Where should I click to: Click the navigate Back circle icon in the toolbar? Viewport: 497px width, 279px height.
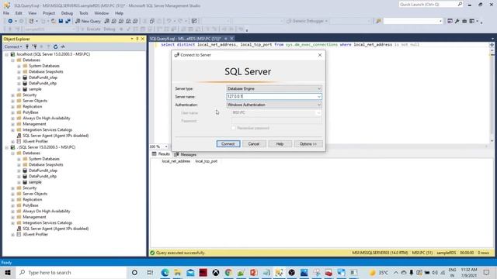point(10,21)
